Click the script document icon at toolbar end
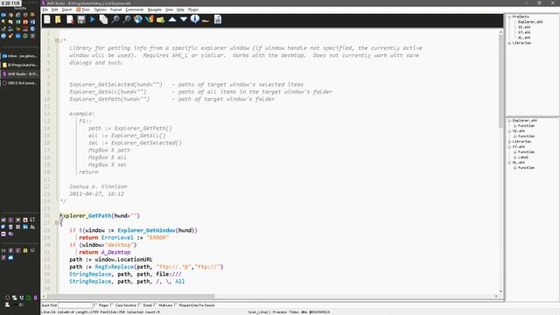The width and height of the screenshot is (560, 315). coord(218,19)
